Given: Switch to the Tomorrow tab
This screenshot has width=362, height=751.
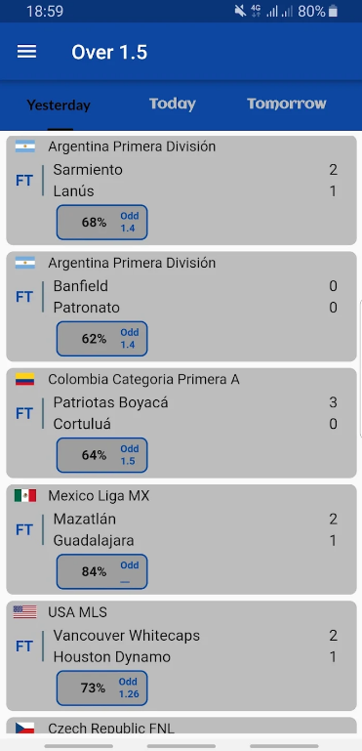Looking at the screenshot, I should [x=286, y=104].
